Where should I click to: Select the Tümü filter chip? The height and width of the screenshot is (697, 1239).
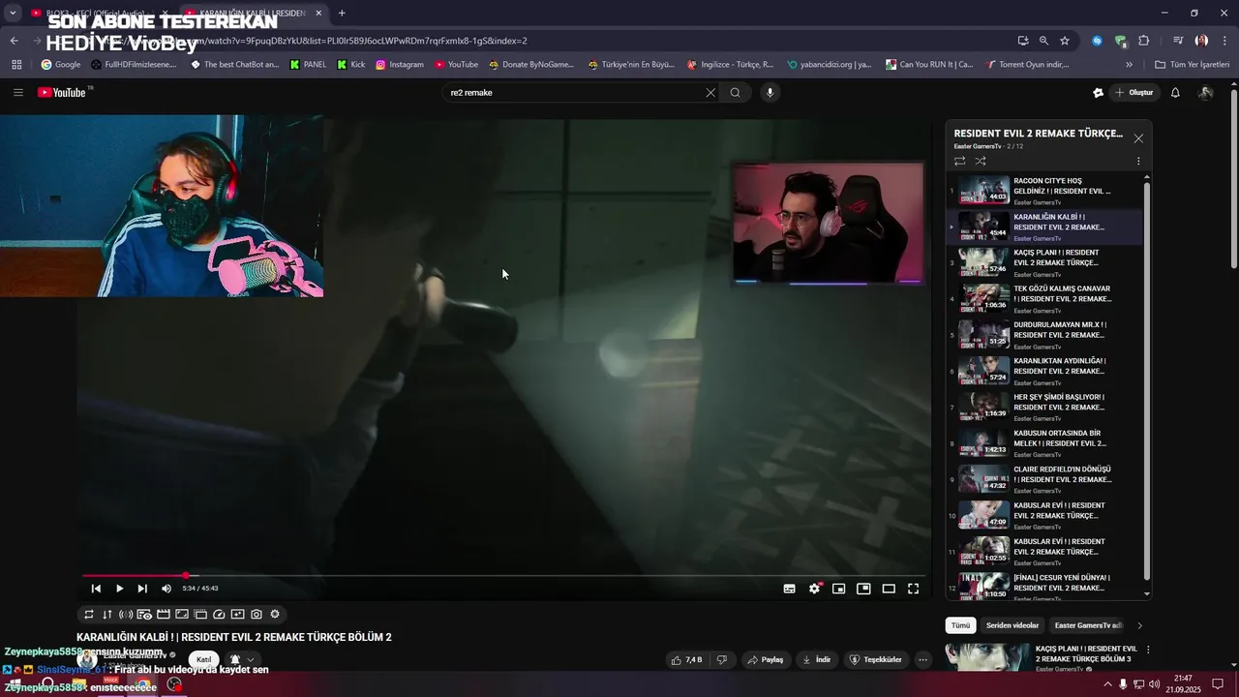(x=960, y=625)
